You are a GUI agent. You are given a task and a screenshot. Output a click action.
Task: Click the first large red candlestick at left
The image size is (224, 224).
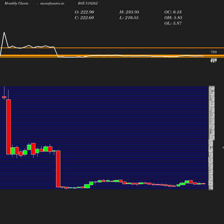[9, 127]
